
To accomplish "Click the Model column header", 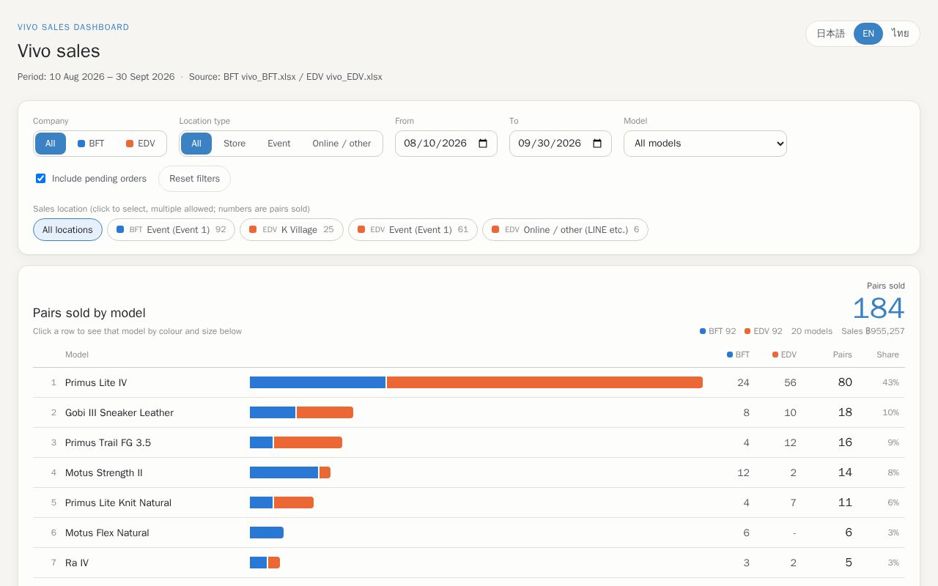I will 77,355.
